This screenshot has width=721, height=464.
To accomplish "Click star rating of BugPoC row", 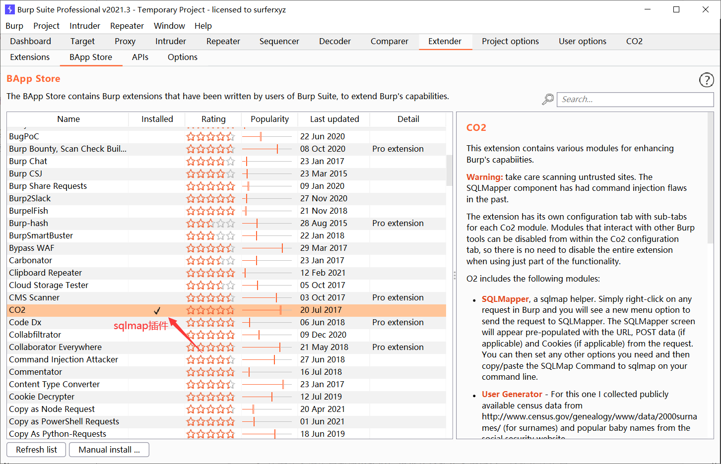I will point(210,136).
